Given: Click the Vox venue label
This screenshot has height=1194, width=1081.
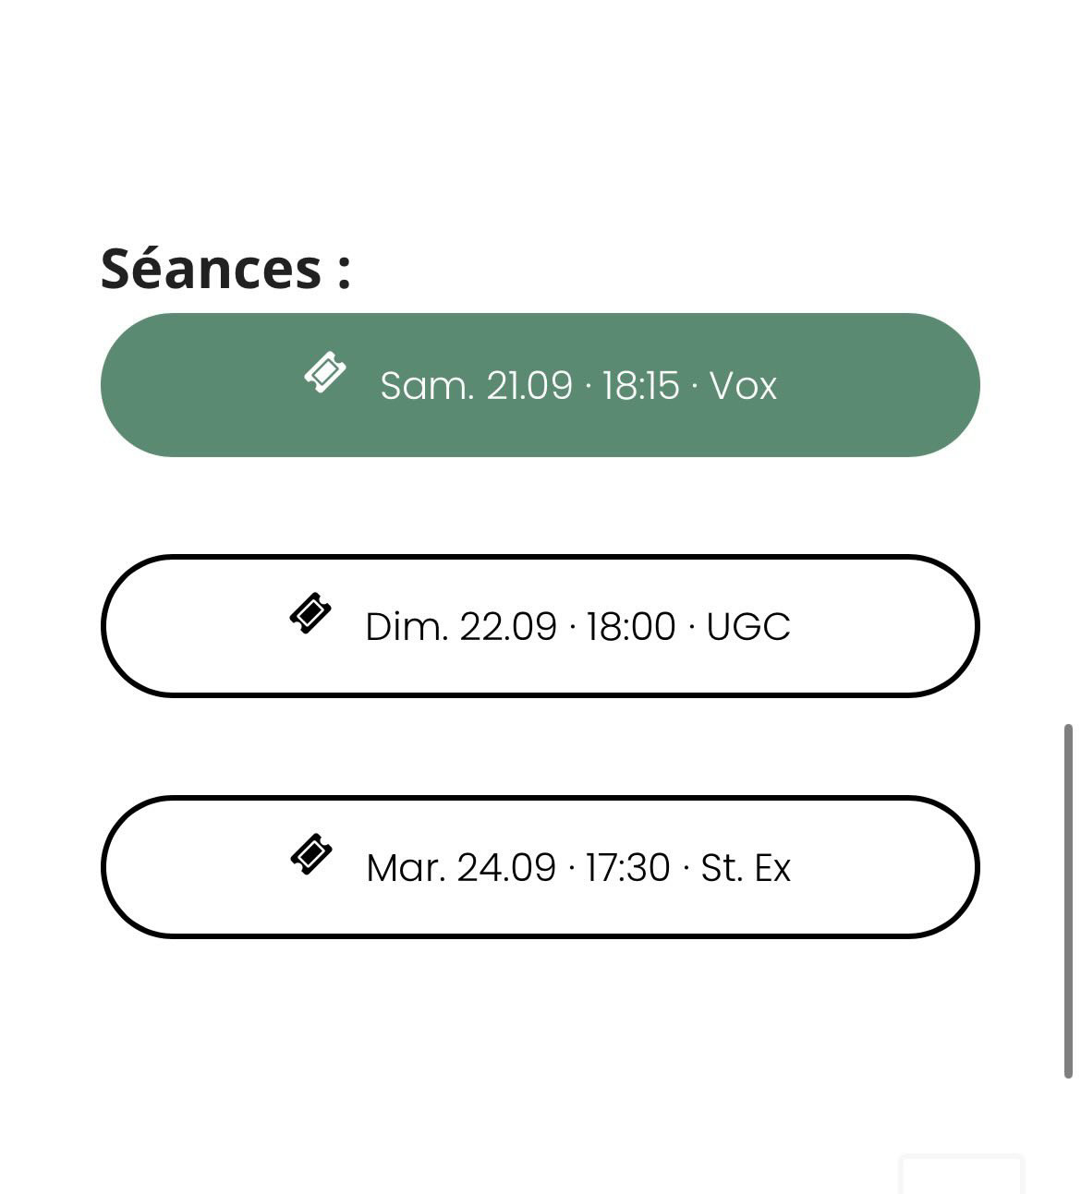Looking at the screenshot, I should pyautogui.click(x=743, y=385).
